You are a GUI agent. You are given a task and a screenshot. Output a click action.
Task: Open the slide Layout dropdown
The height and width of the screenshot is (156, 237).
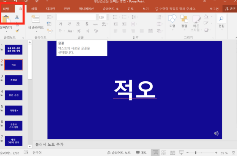coord(50,17)
